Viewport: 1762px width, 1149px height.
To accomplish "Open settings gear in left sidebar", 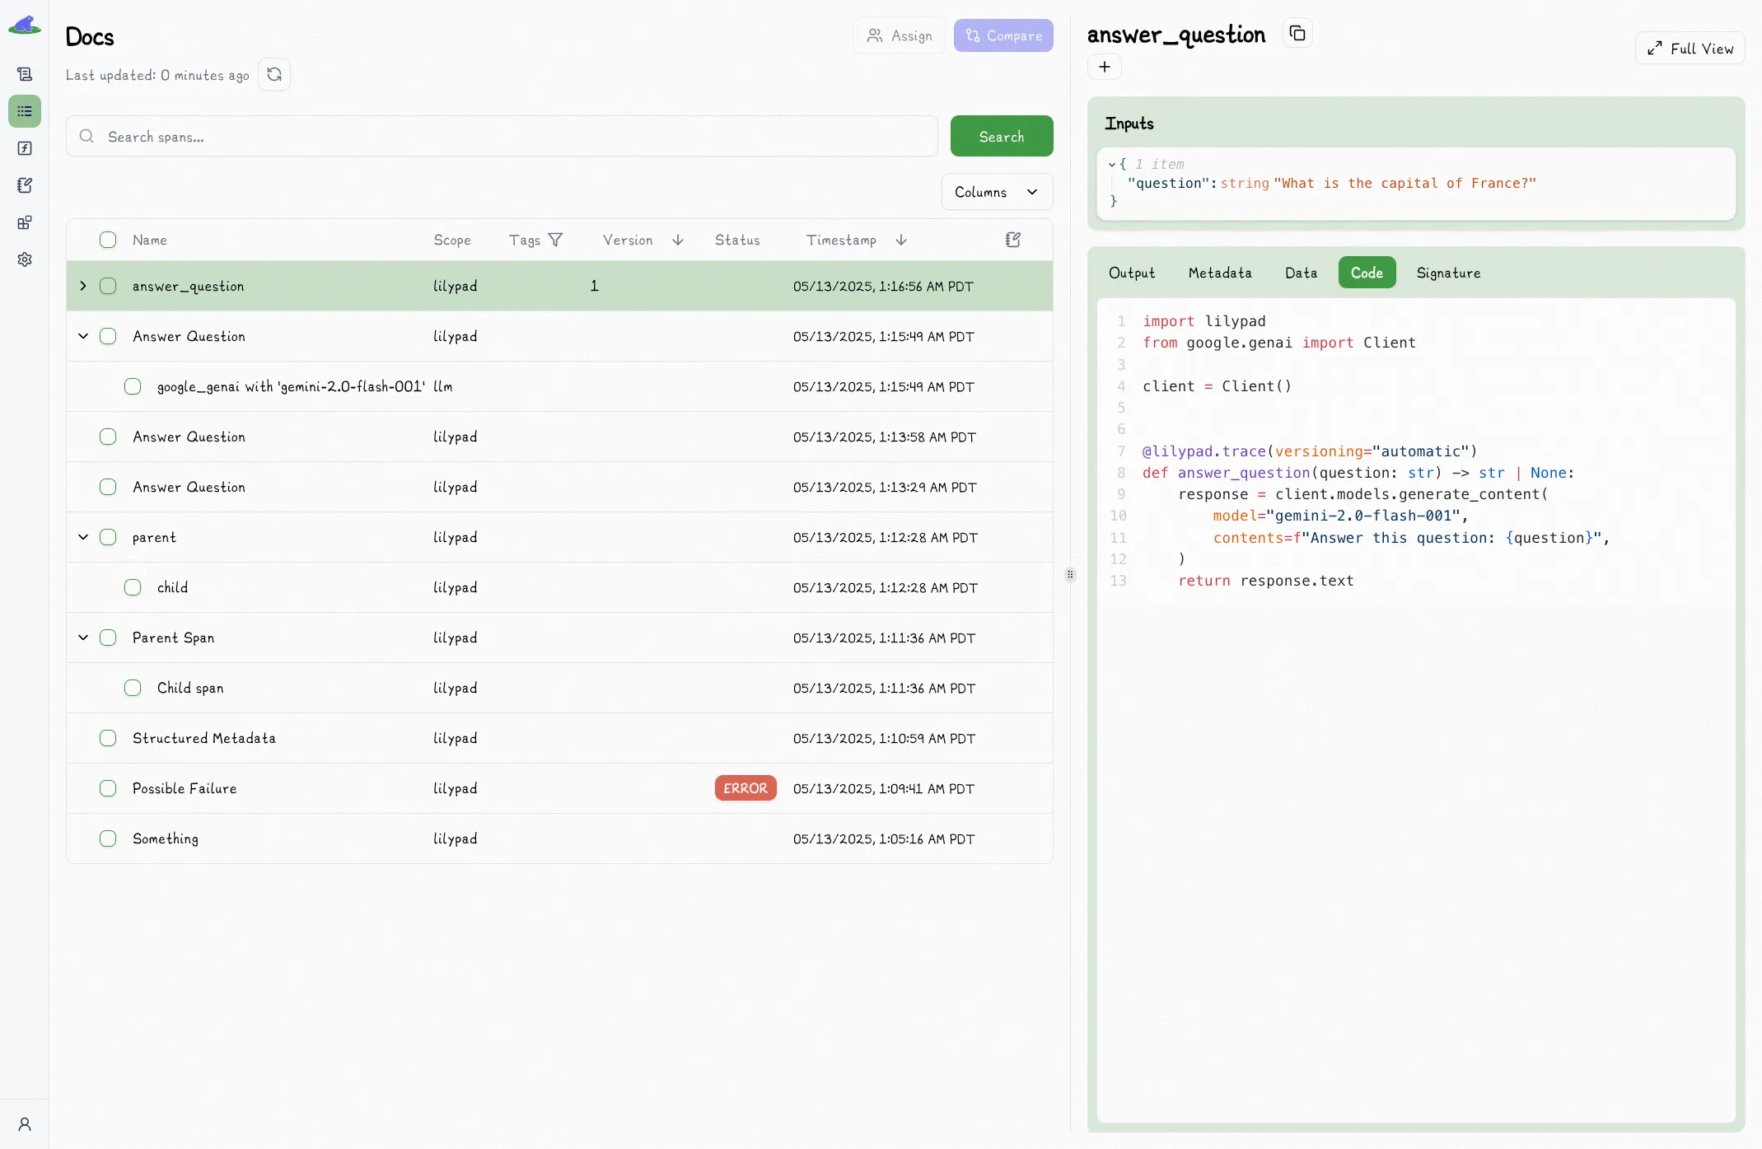I will [x=25, y=259].
